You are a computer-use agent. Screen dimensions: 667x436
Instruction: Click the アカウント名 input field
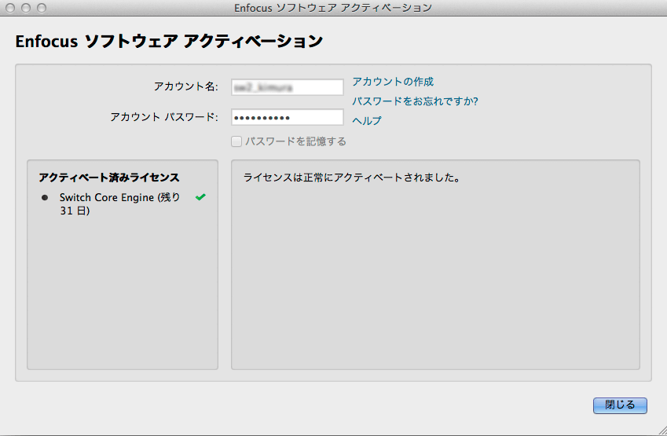tap(287, 87)
